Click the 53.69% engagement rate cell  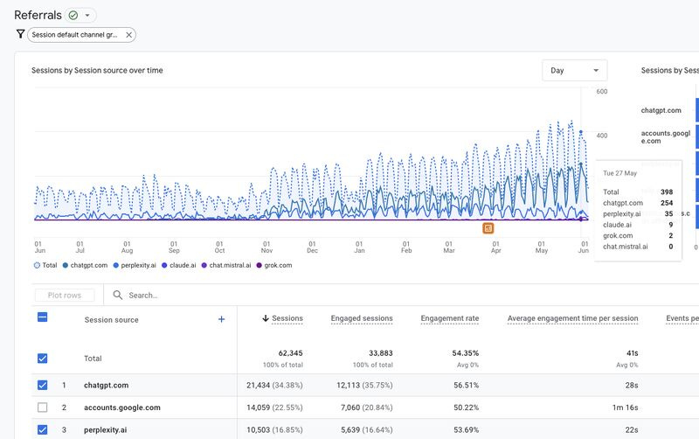pyautogui.click(x=467, y=429)
